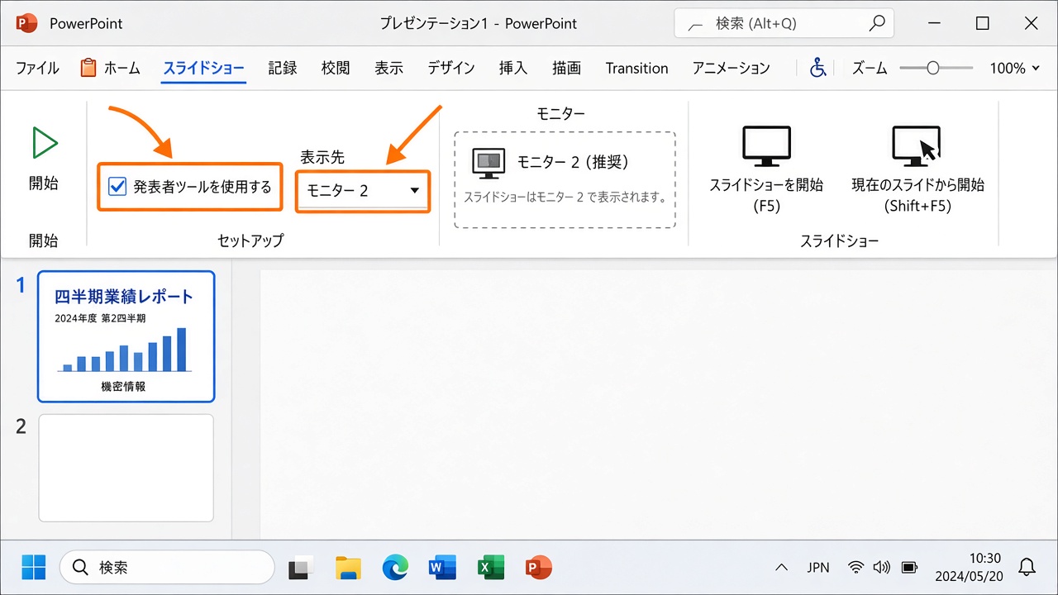Go to the 挿入 tab

pos(513,69)
